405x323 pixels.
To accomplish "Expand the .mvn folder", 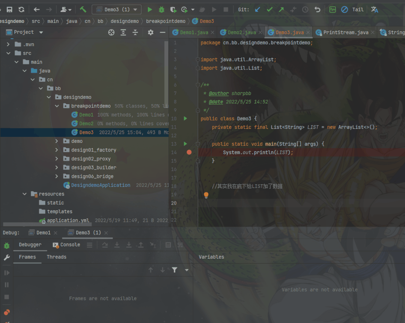I will (x=8, y=44).
